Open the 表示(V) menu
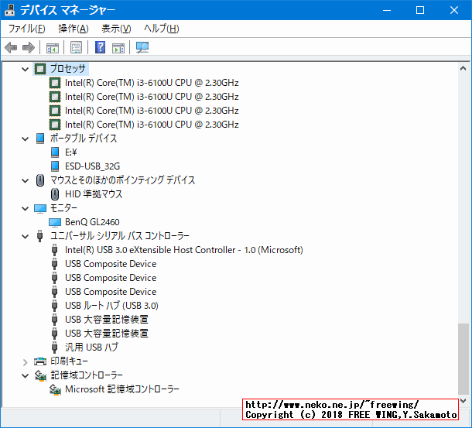 click(116, 29)
